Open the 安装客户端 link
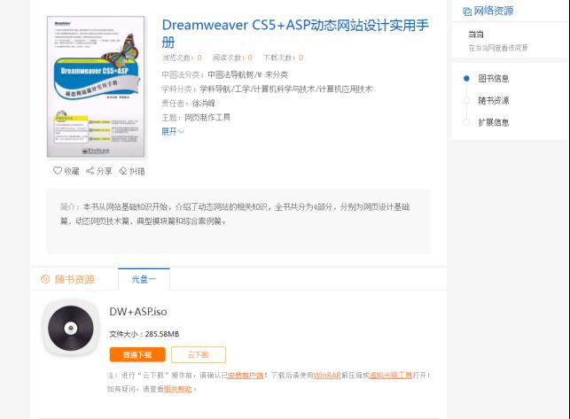Viewport: 570px width, 419px height. [246, 376]
